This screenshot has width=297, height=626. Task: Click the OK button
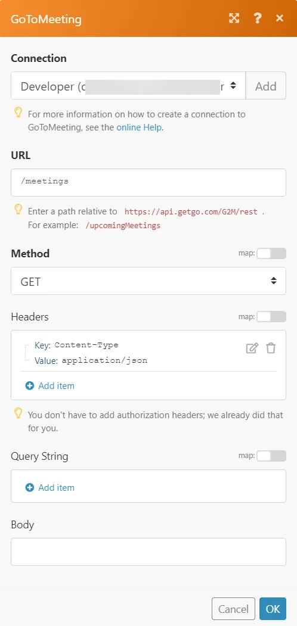(x=273, y=609)
